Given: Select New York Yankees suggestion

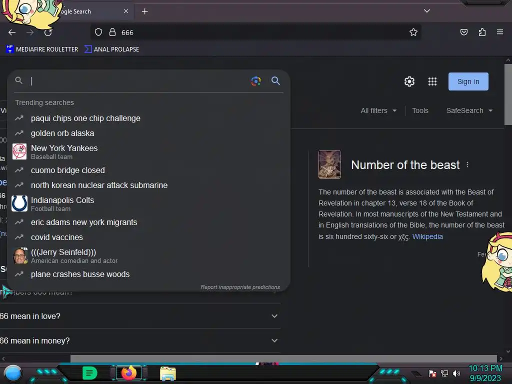Looking at the screenshot, I should coord(148,152).
